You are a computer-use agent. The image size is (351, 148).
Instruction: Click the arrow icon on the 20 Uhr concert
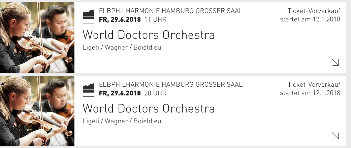[x=336, y=136]
